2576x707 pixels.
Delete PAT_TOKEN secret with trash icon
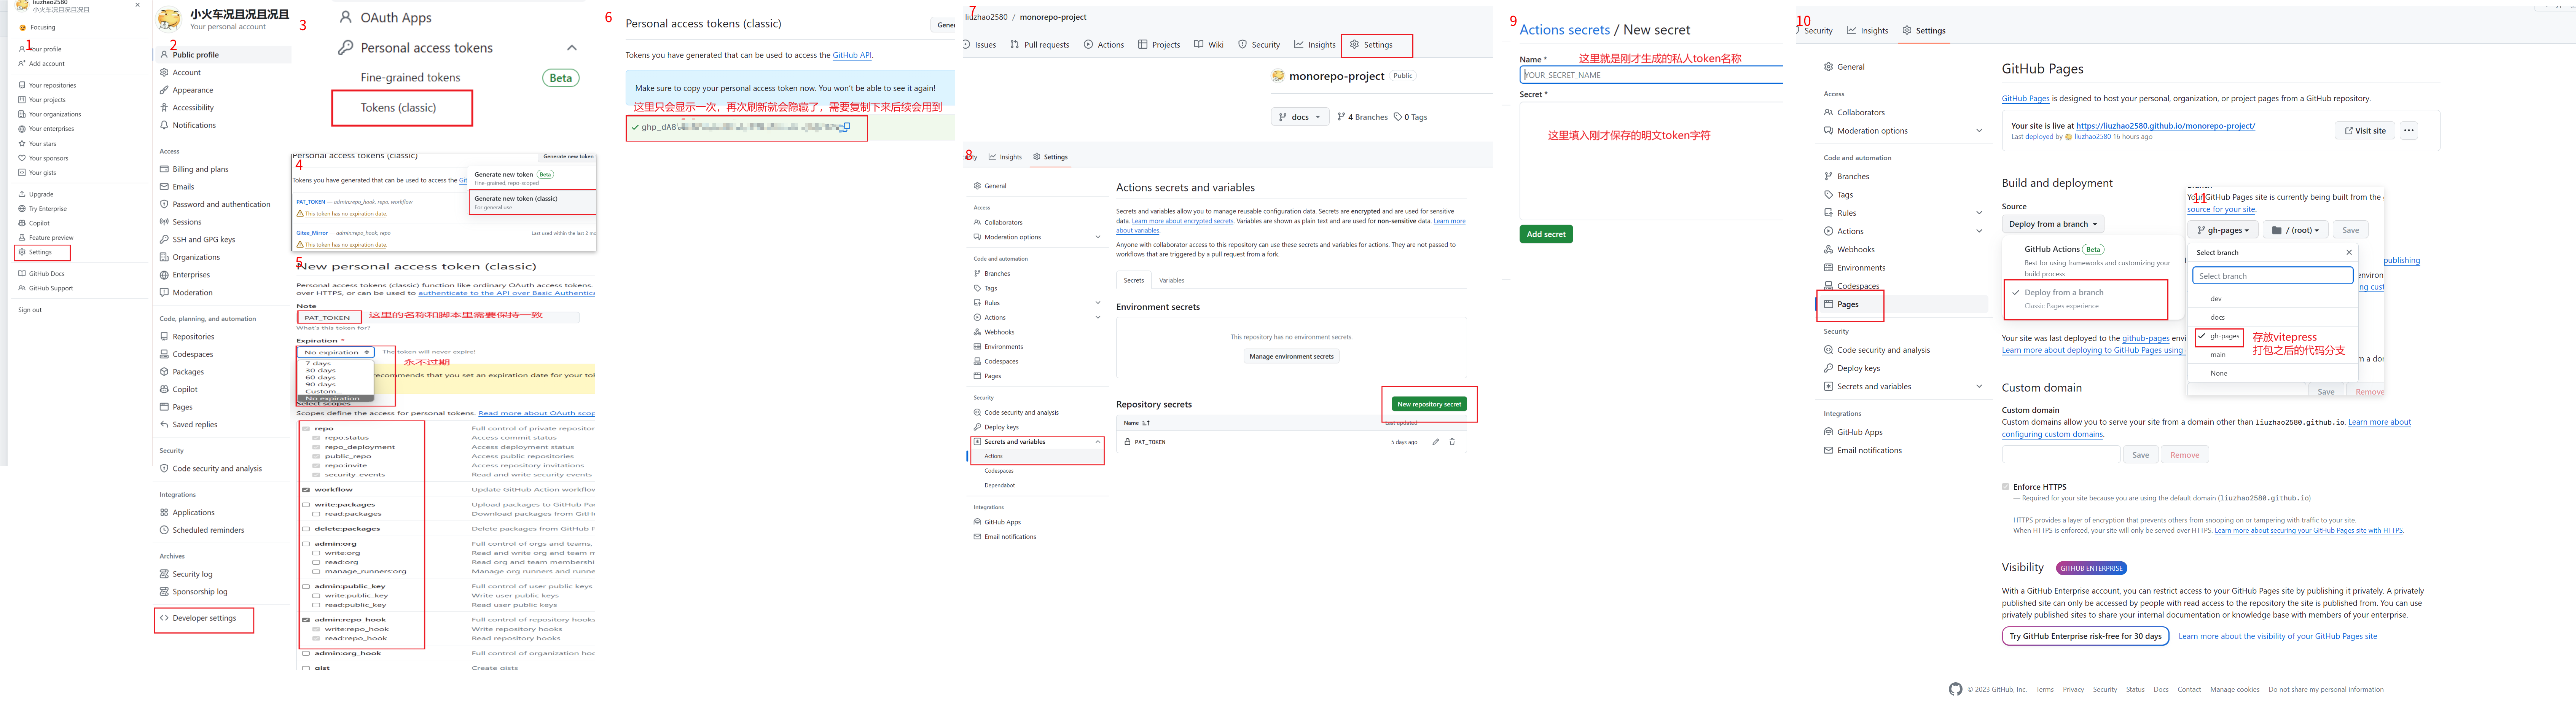(x=1452, y=442)
